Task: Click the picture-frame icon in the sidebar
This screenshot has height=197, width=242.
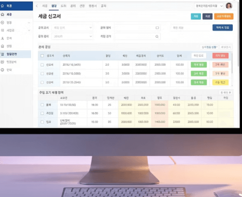Action: [x=2, y=62]
